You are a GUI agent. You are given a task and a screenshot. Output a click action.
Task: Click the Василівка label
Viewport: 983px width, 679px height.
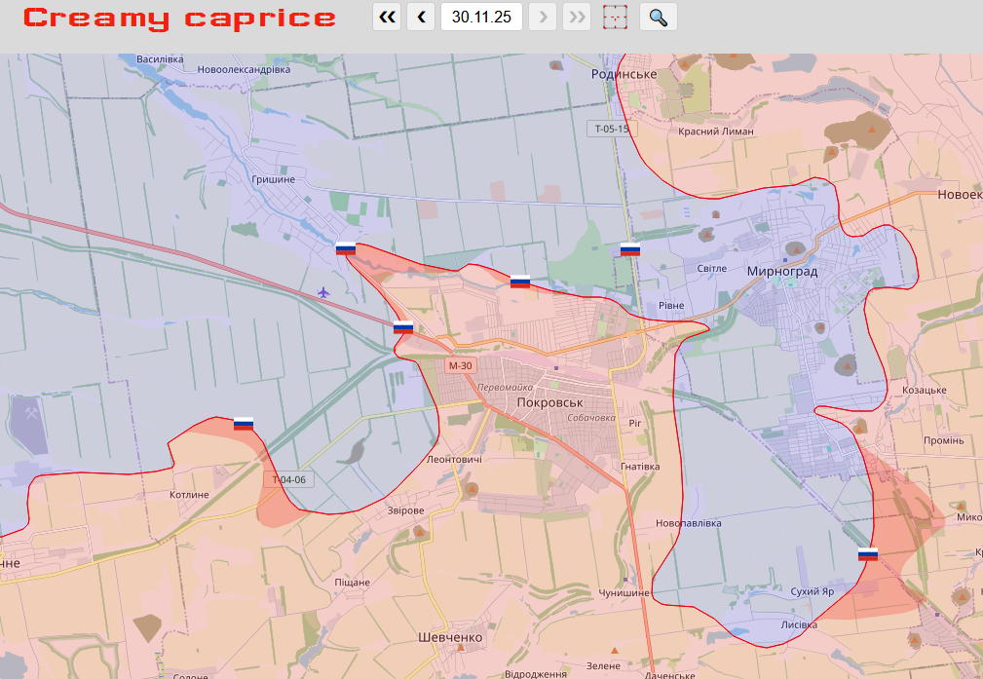coord(160,58)
